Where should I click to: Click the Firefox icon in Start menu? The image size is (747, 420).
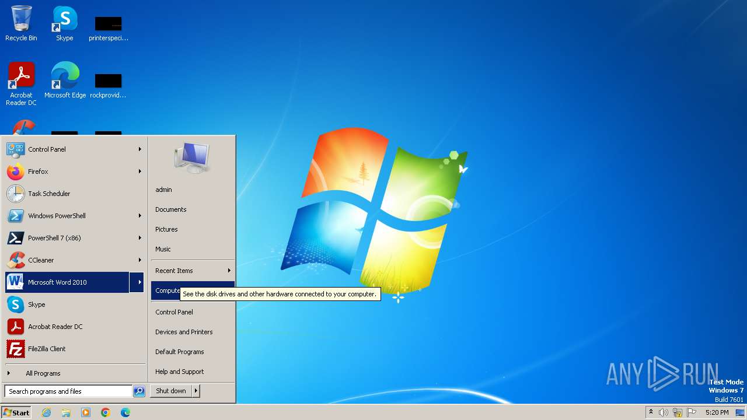16,171
